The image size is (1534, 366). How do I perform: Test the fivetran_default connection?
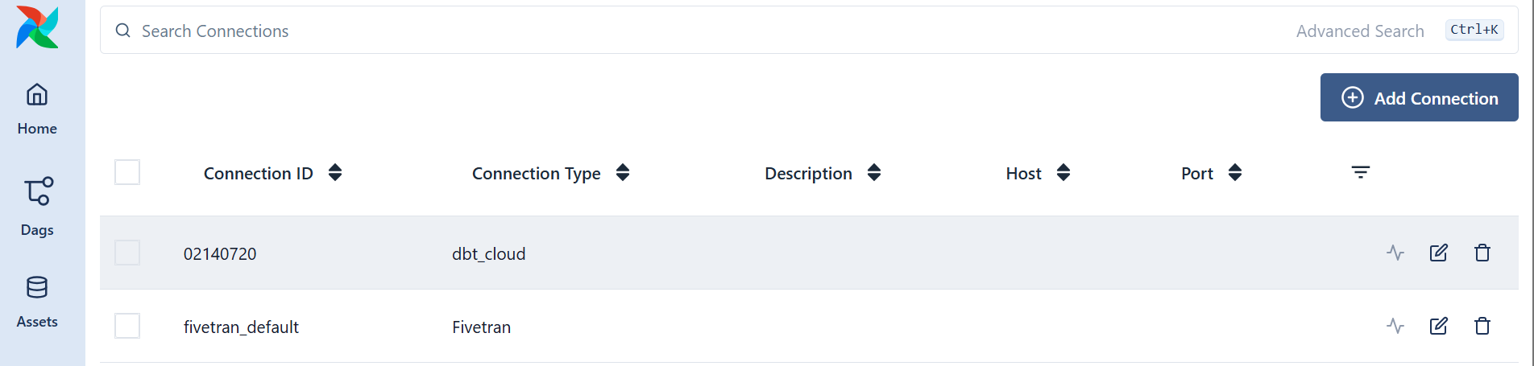tap(1395, 327)
